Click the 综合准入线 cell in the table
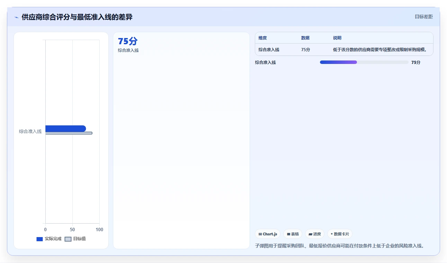 click(x=269, y=50)
